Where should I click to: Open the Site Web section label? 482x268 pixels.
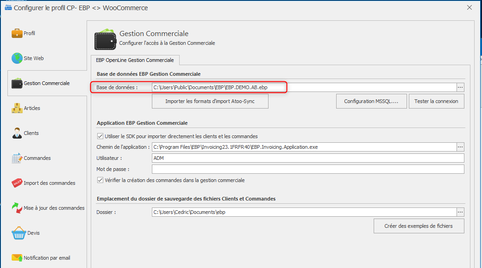coord(33,58)
